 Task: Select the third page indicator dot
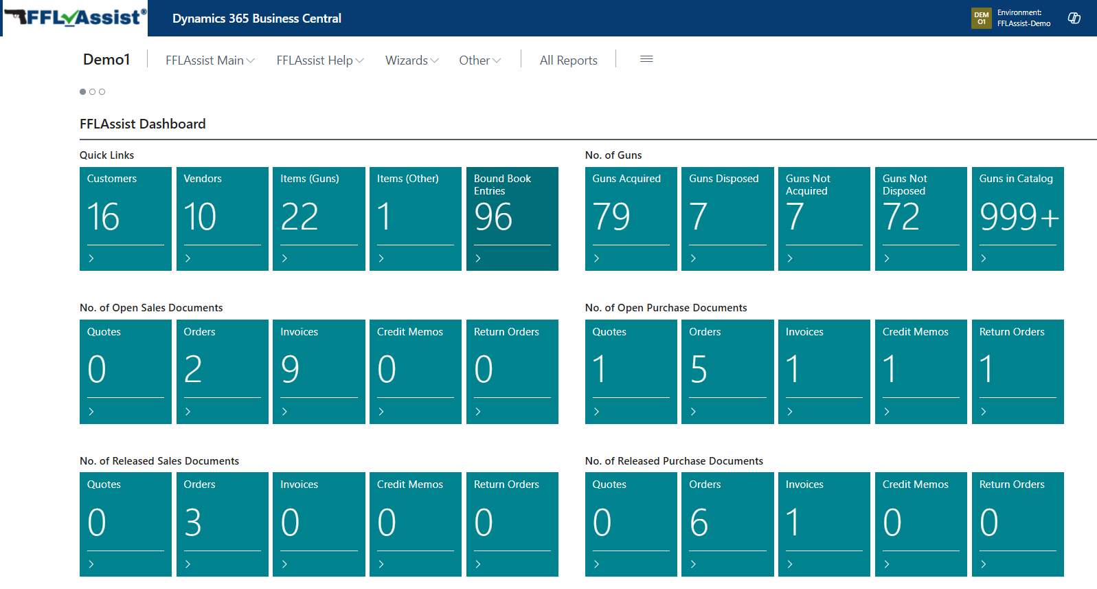pos(102,91)
